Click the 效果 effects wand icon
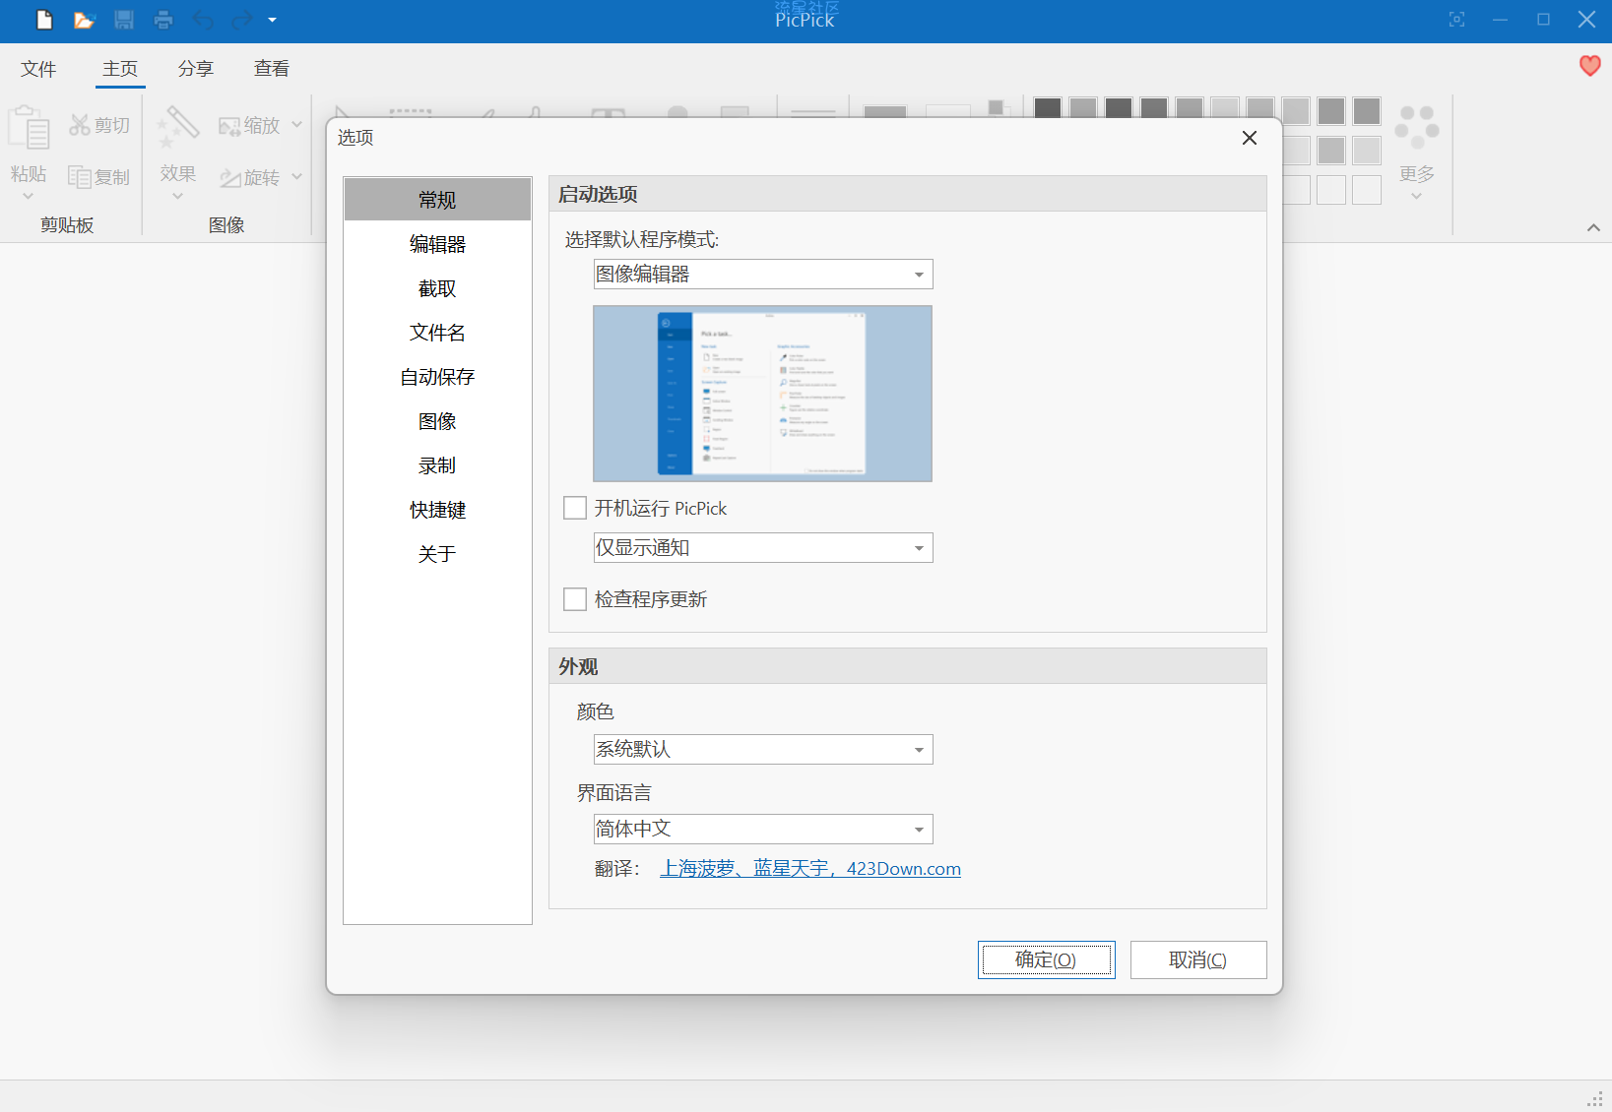The width and height of the screenshot is (1612, 1112). tap(178, 128)
